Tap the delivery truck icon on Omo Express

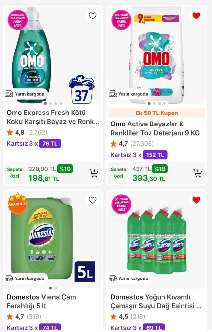9,94
